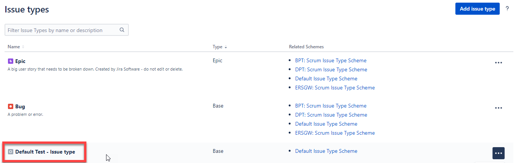Open DPT: Scrum Issue Type Scheme under Bug
Viewport: 516px width, 163px height.
point(331,115)
